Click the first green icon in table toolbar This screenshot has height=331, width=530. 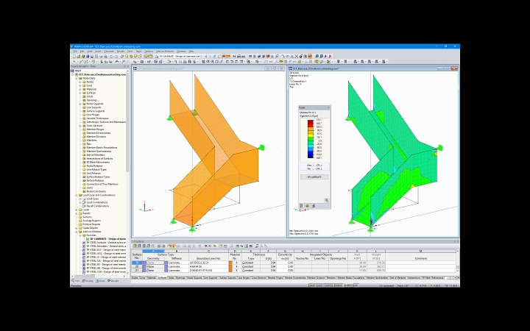pos(135,246)
